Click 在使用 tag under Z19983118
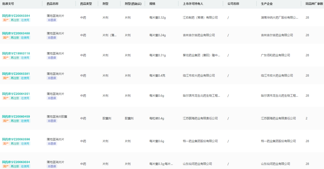This screenshot has height=169, width=324. (x=25, y=58)
